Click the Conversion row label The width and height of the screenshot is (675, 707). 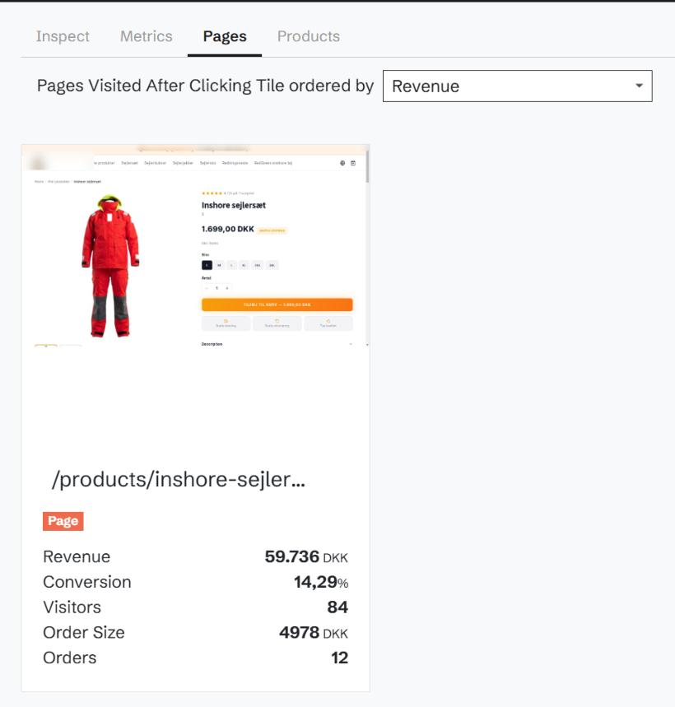pyautogui.click(x=87, y=582)
